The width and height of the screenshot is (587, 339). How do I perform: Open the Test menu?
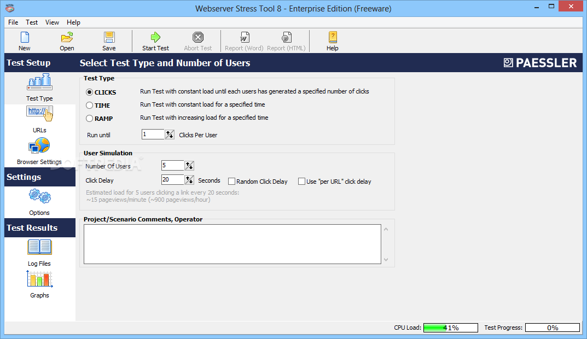click(x=32, y=22)
